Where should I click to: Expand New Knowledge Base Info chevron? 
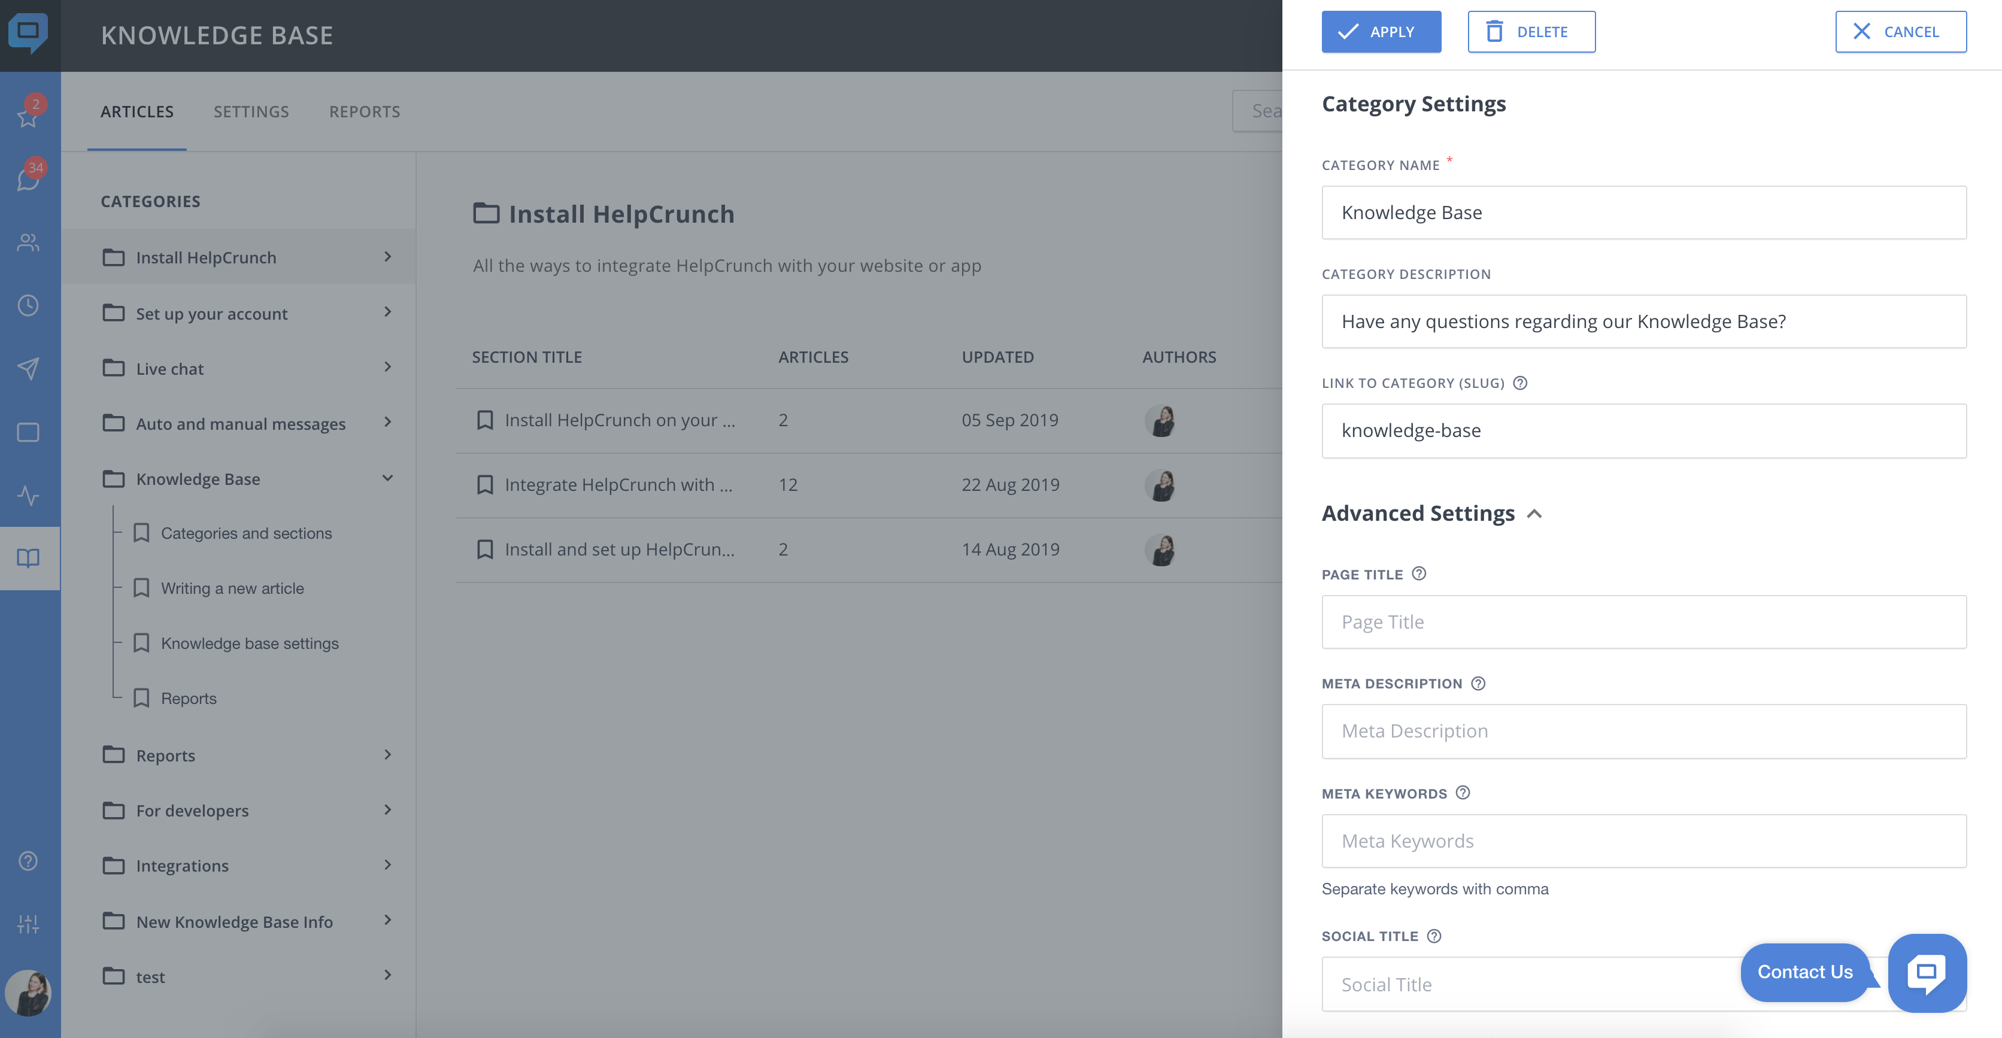pyautogui.click(x=388, y=920)
